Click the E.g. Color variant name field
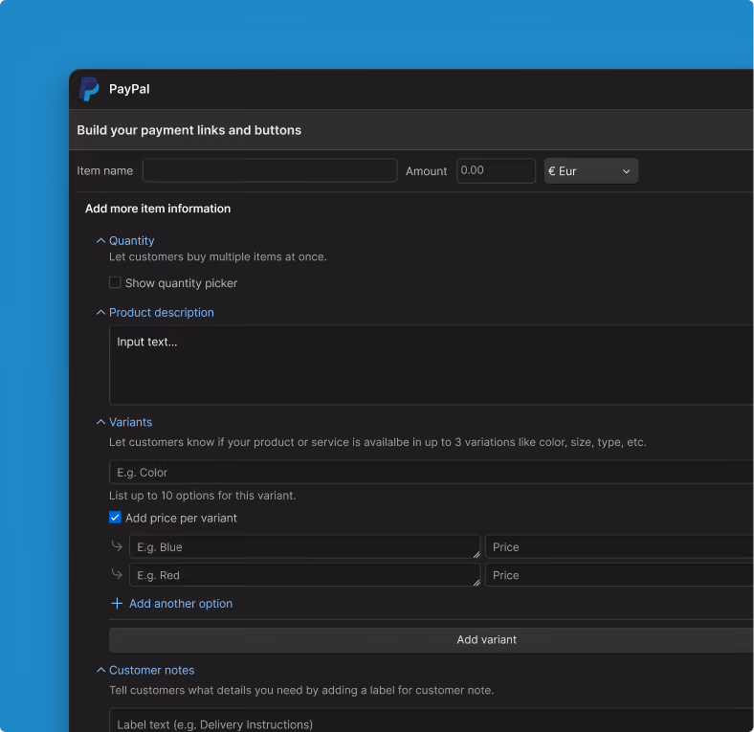 click(x=432, y=473)
